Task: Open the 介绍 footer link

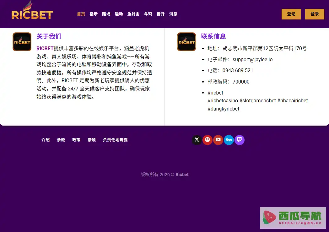Action: (46, 140)
